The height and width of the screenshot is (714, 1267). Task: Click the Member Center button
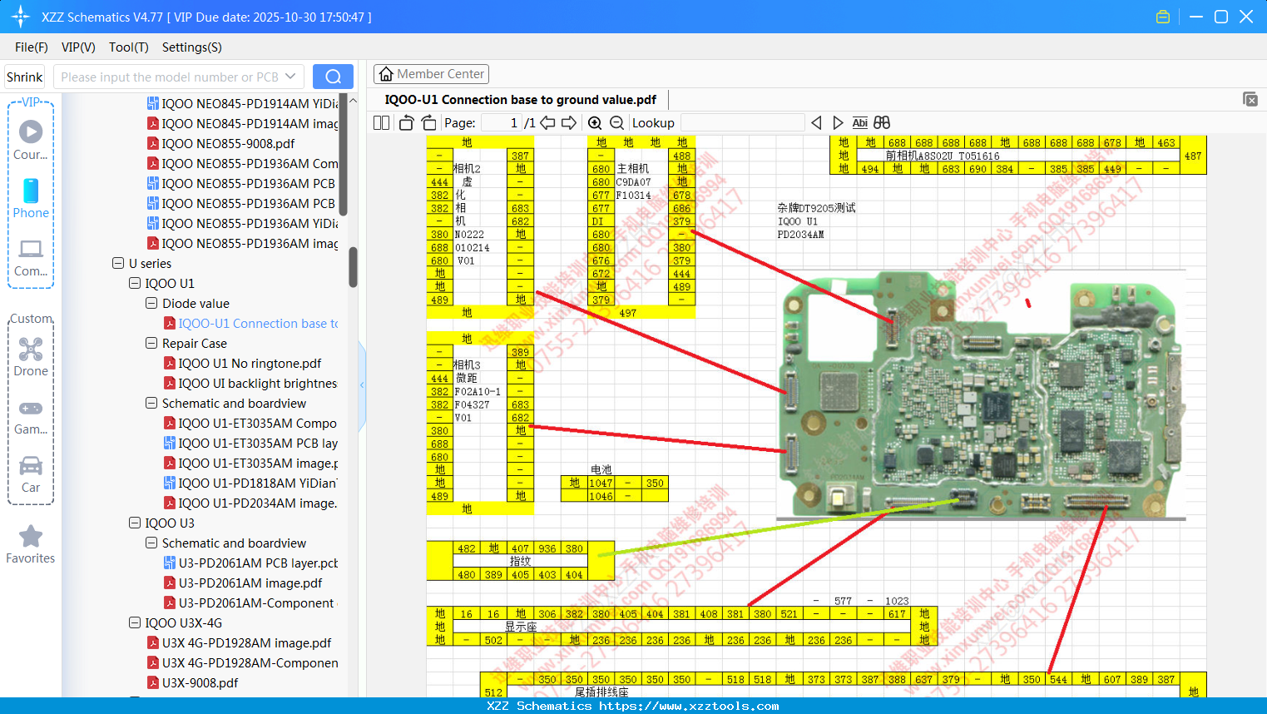coord(431,74)
